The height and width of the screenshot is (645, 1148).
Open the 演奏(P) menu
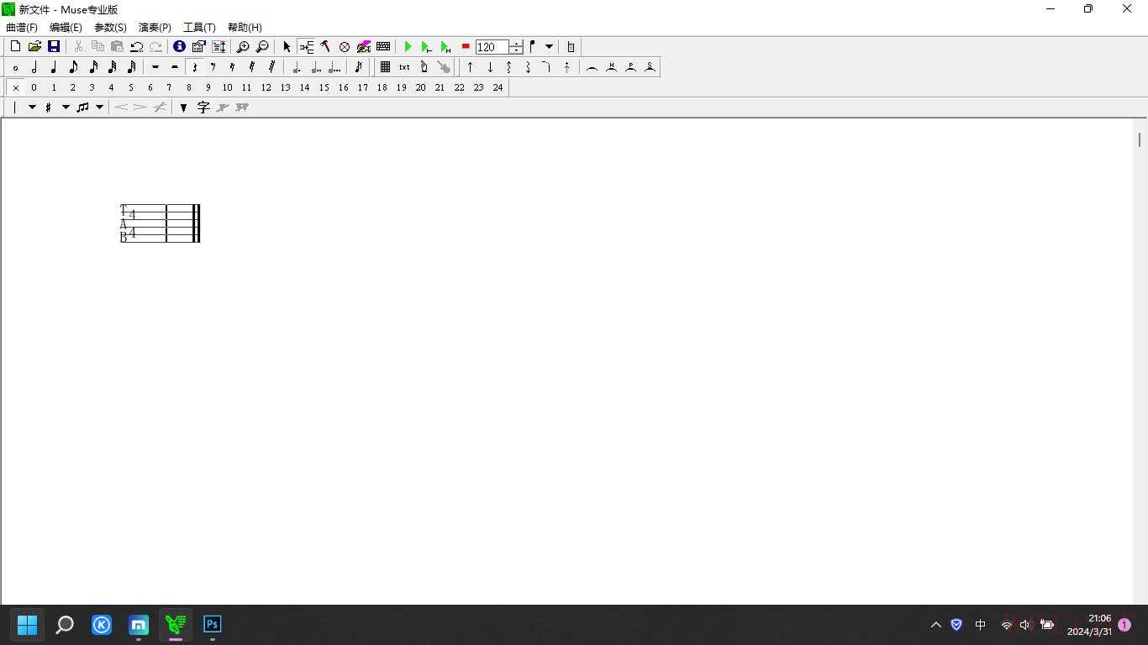coord(155,28)
